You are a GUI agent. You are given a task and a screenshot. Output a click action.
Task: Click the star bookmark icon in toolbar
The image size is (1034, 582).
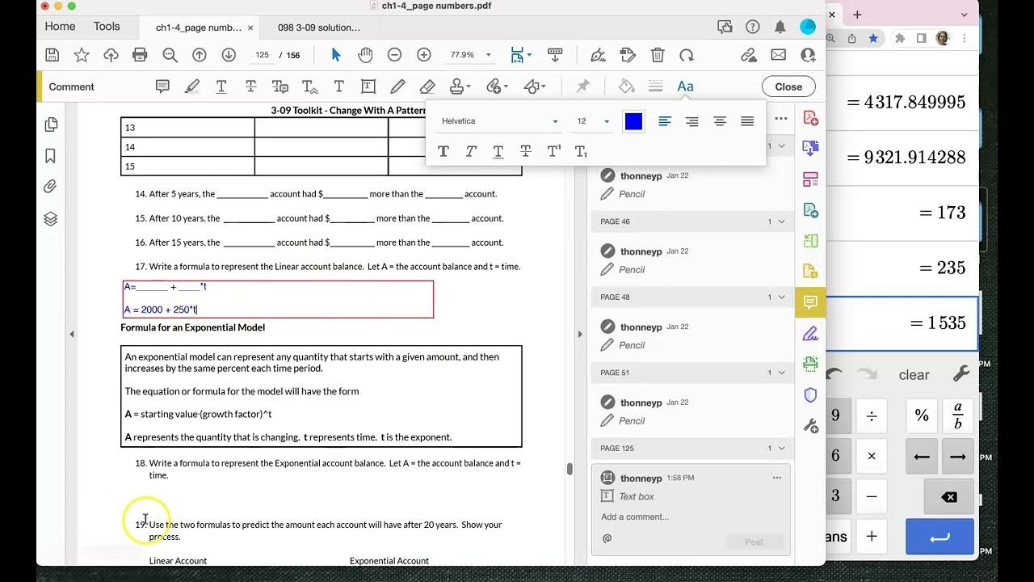82,55
